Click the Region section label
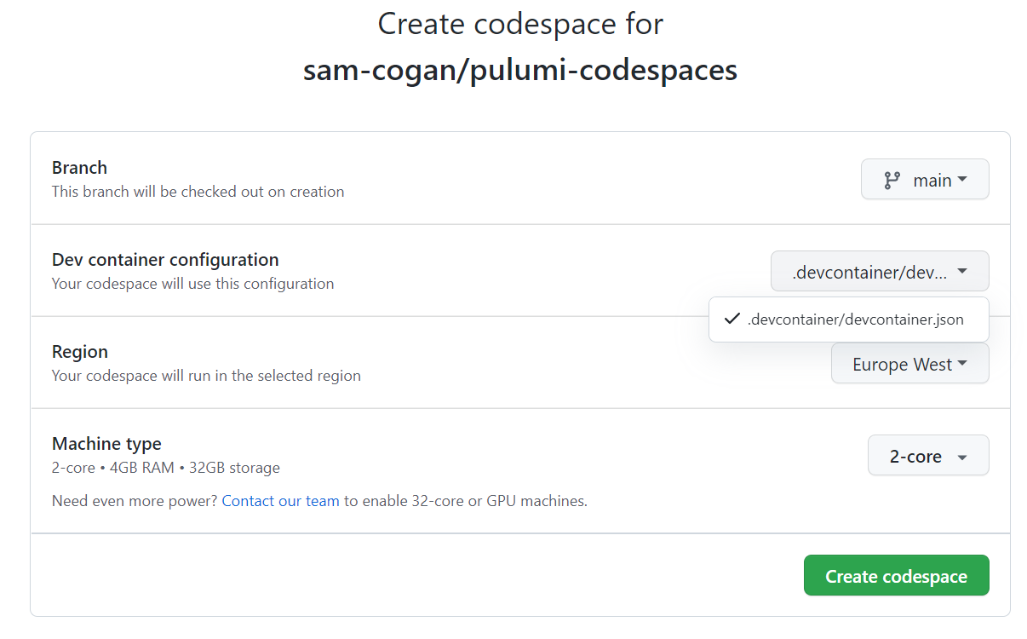The image size is (1027, 639). tap(80, 352)
